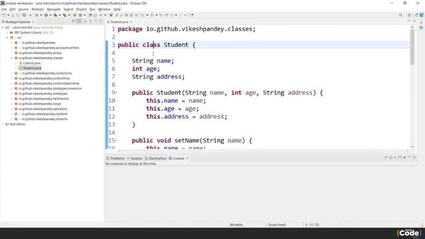Switch to the Declaration tab
Screen dimensions: 425x239
(x=155, y=158)
